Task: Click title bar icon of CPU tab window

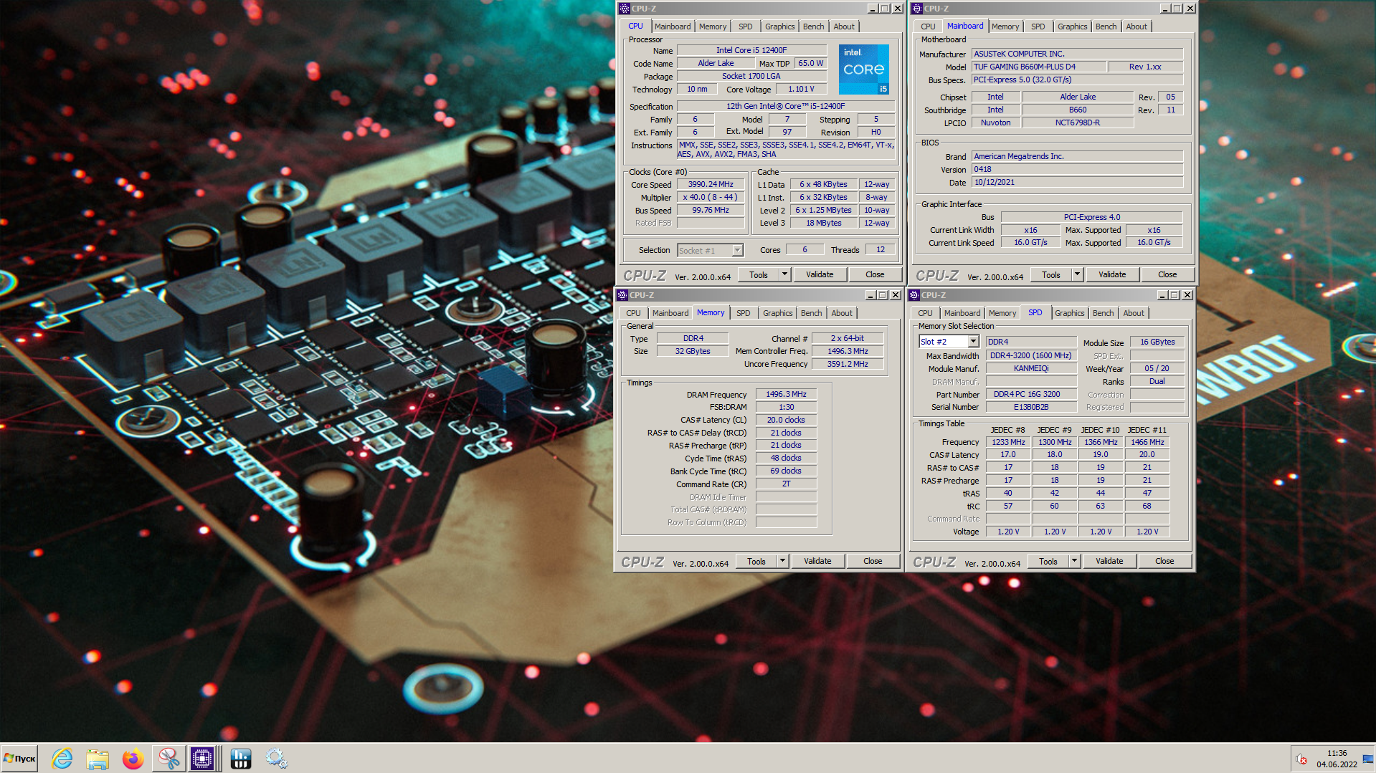Action: point(625,9)
